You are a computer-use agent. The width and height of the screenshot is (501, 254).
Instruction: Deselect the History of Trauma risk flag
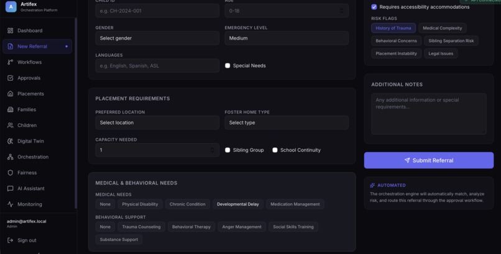tap(393, 28)
